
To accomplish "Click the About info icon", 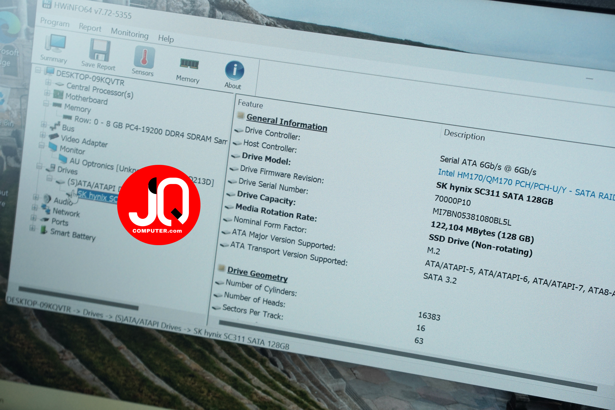I will (x=235, y=70).
